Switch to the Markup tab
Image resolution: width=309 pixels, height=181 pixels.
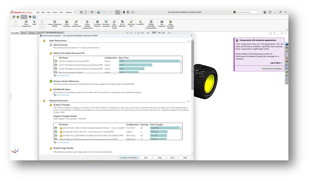click(x=32, y=33)
